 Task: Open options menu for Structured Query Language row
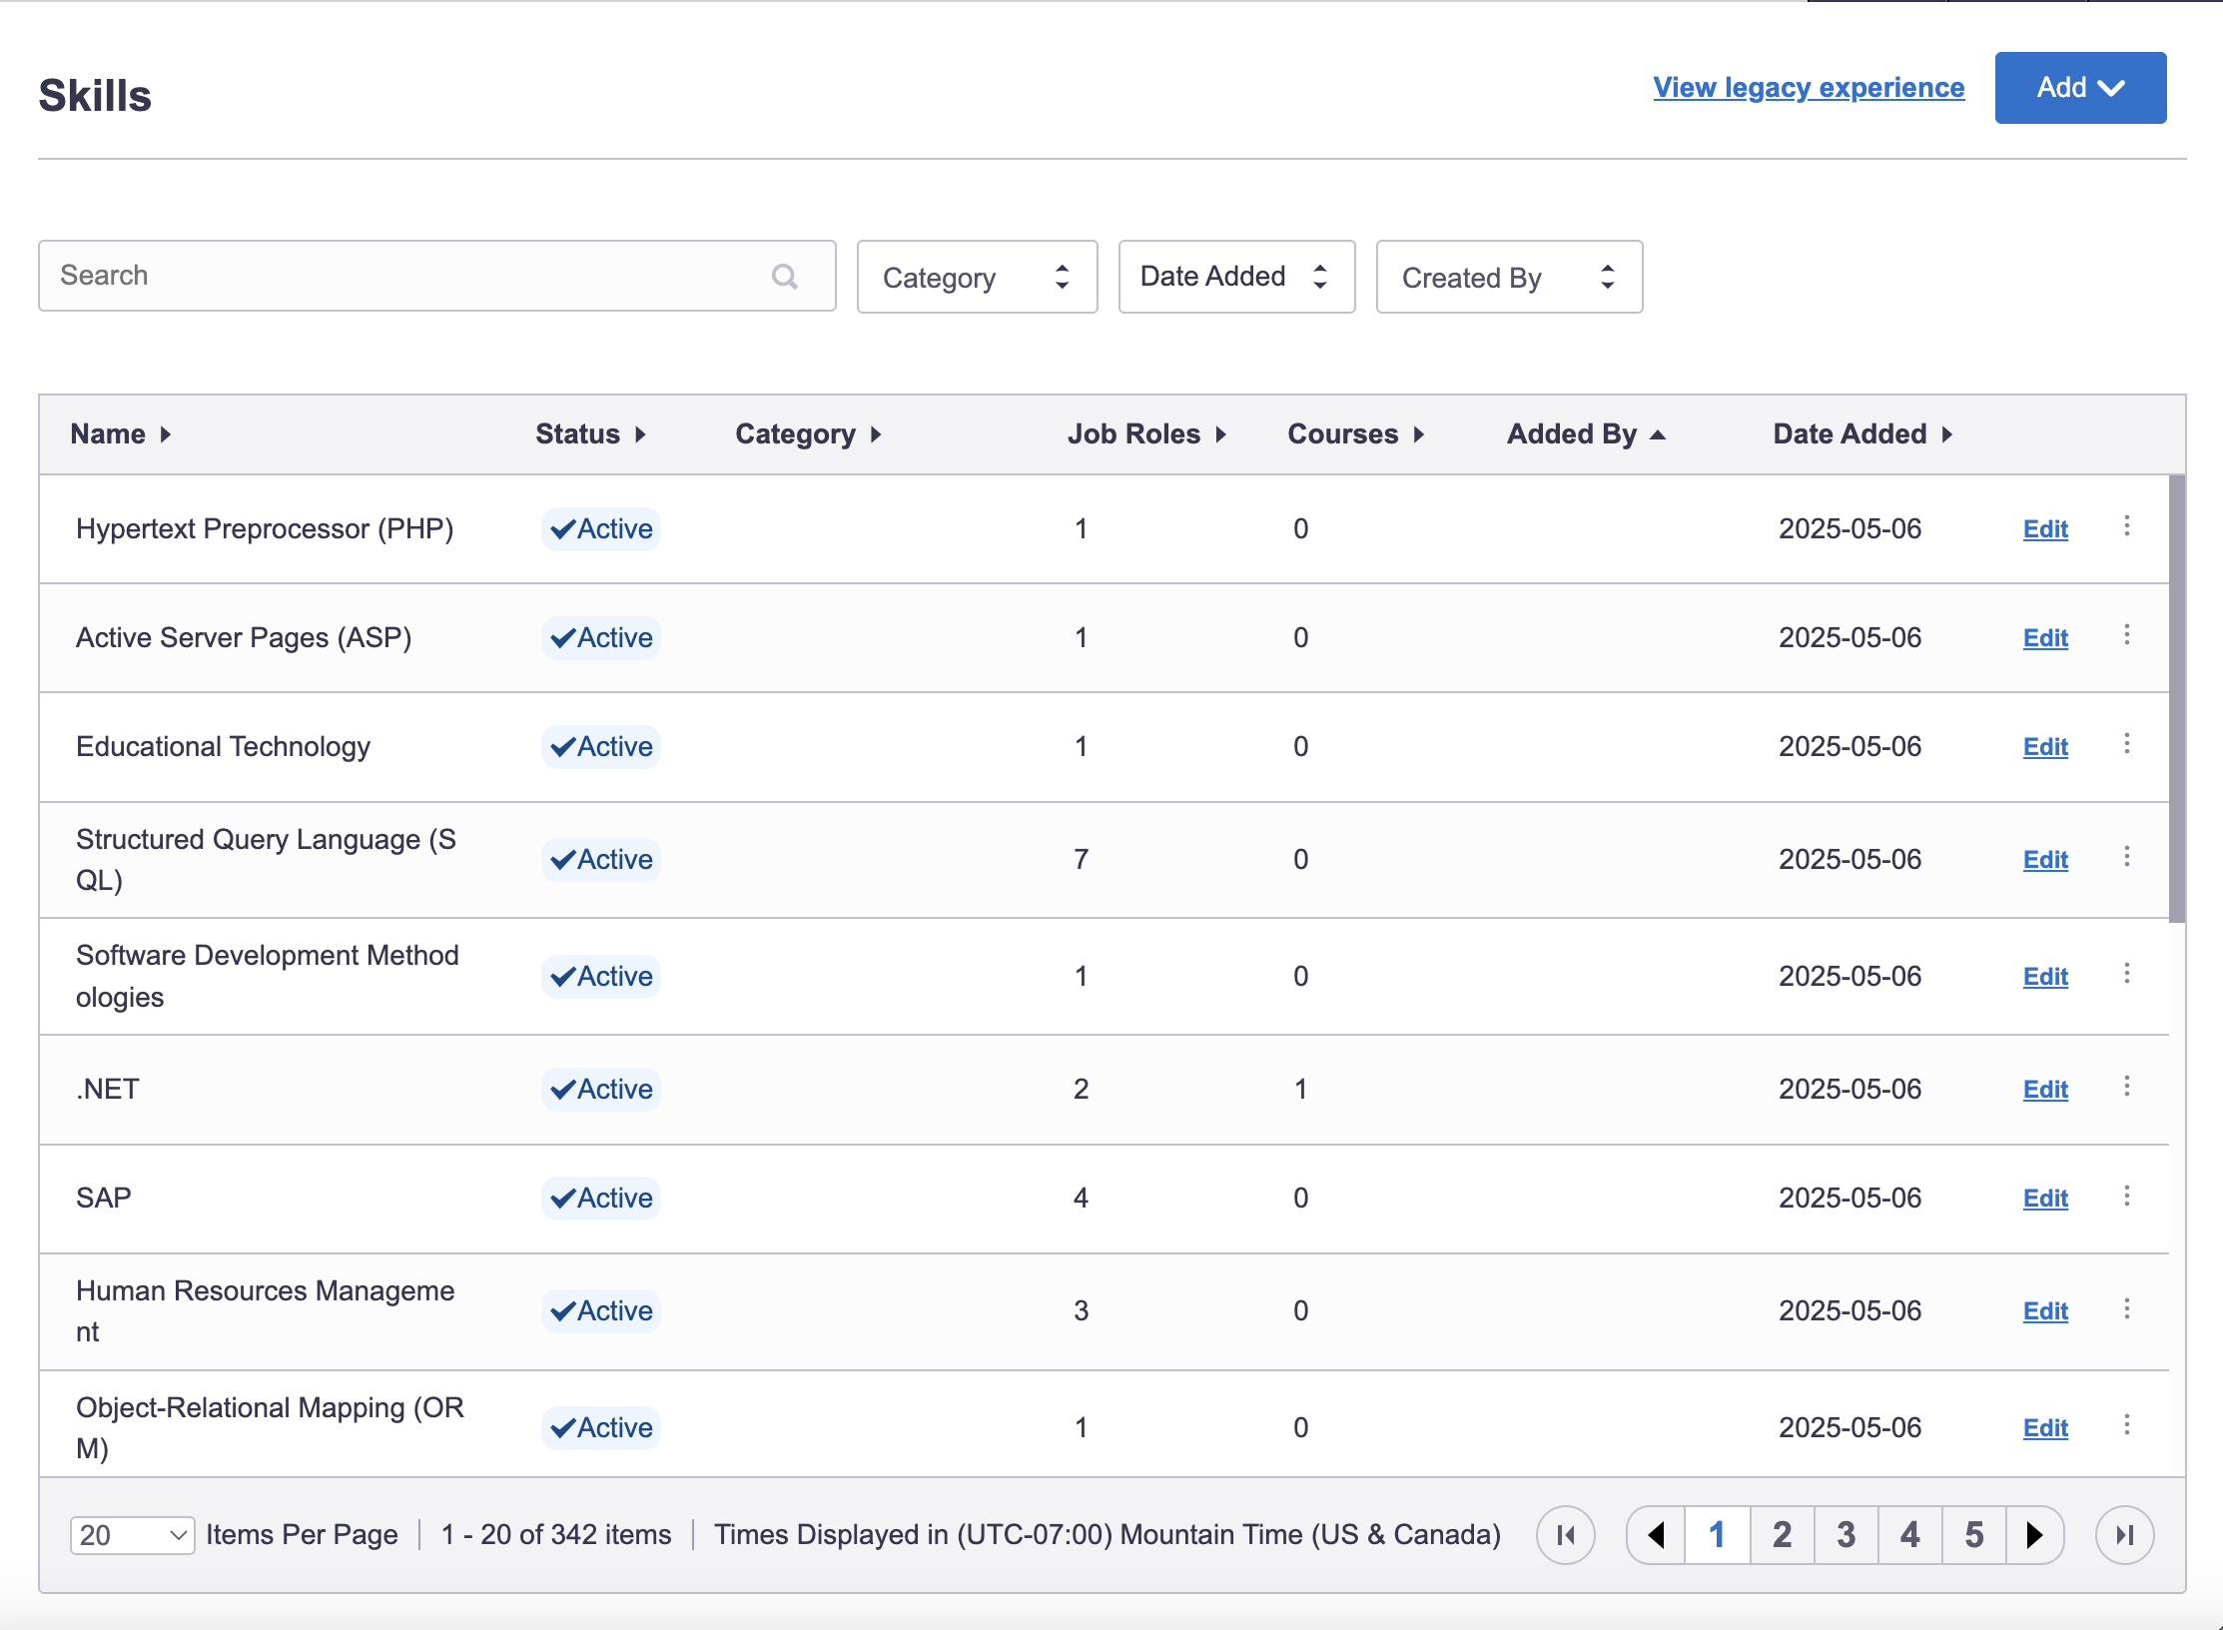point(2127,857)
